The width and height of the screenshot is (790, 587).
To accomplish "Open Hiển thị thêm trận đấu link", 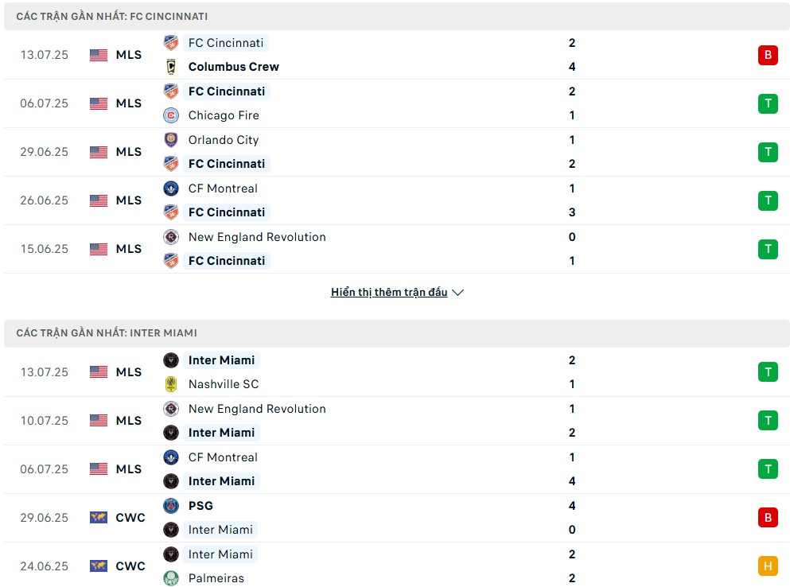I will coord(389,292).
